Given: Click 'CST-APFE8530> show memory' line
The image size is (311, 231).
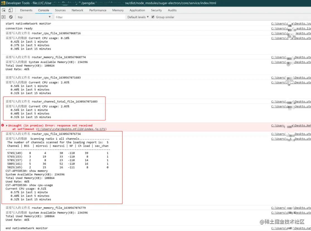Looking at the screenshot, I should [x=26, y=171].
